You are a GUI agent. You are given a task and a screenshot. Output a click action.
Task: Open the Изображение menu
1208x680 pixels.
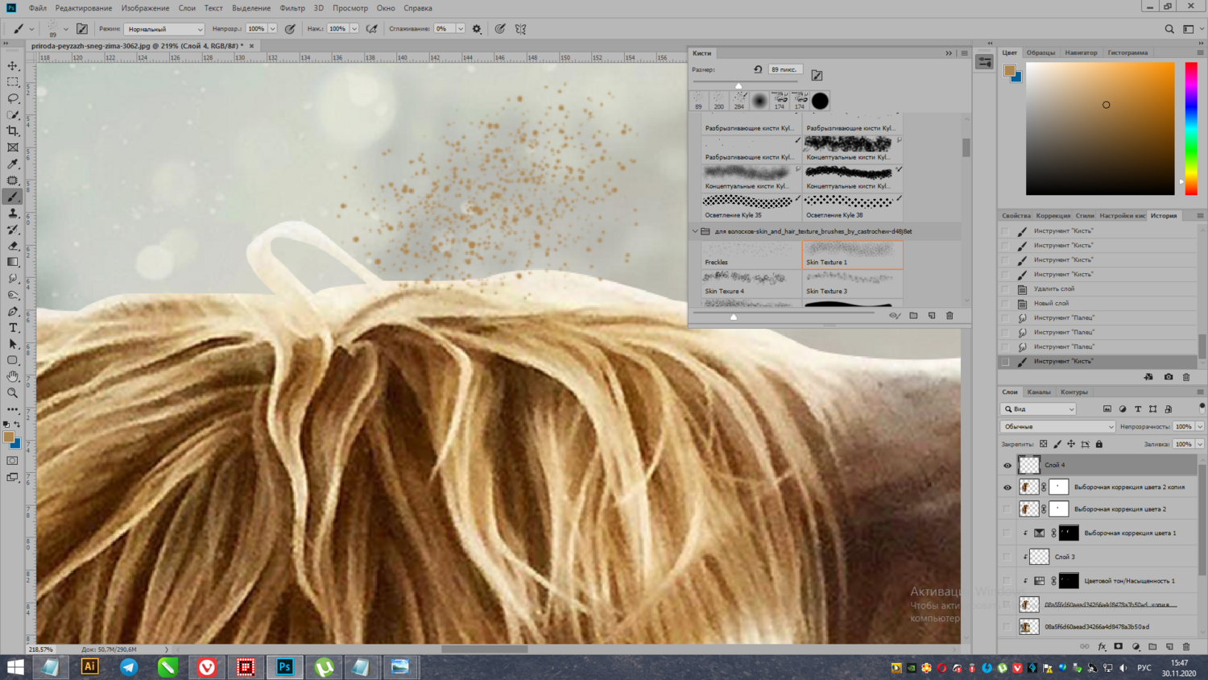point(145,8)
